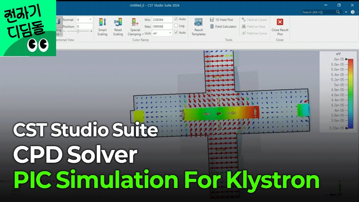Image resolution: width=359 pixels, height=202 pixels.
Task: Launch the Field Calculator
Action: tap(223, 26)
